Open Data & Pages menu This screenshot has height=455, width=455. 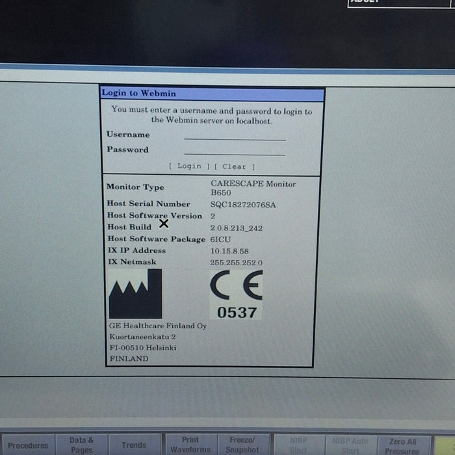(82, 445)
